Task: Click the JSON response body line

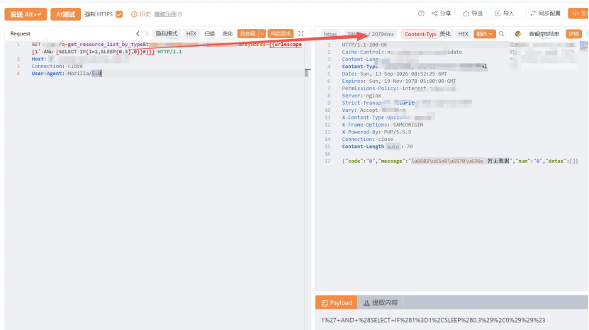Action: click(460, 161)
